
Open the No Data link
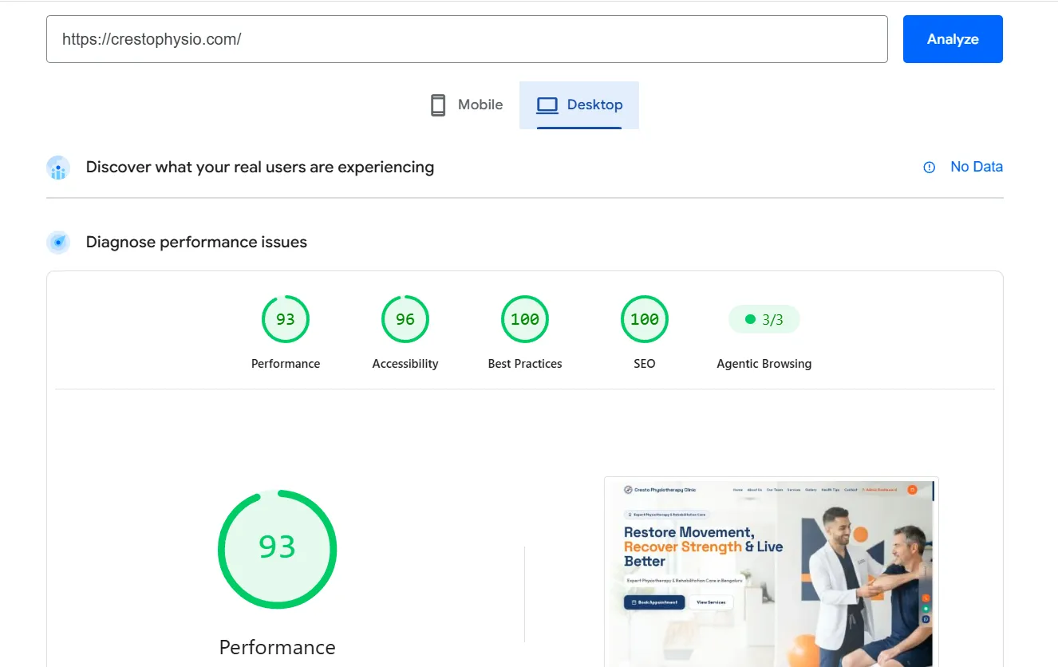coord(977,167)
